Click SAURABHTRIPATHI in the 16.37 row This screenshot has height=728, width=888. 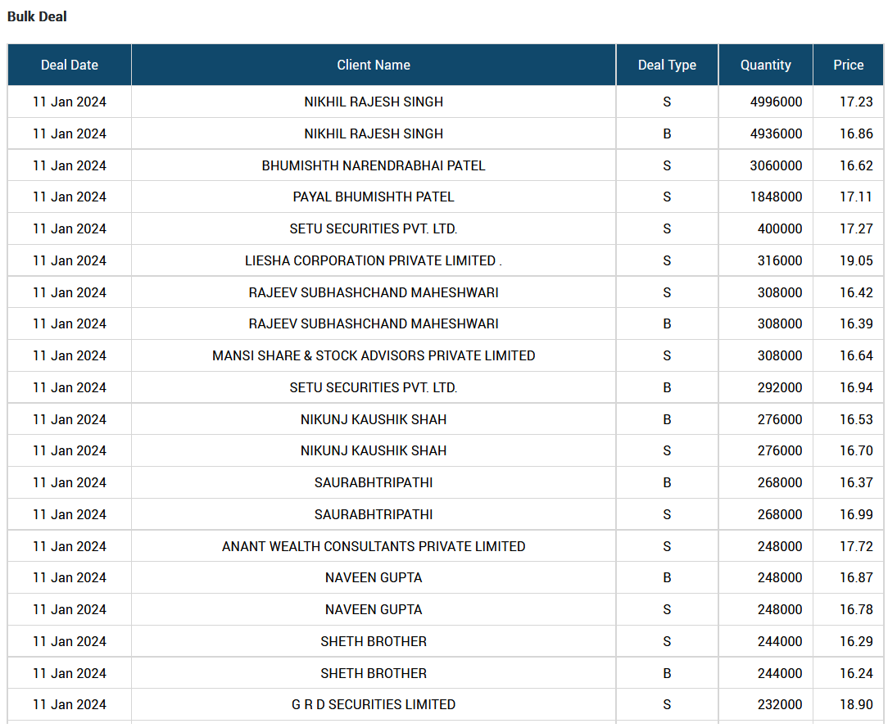[374, 482]
